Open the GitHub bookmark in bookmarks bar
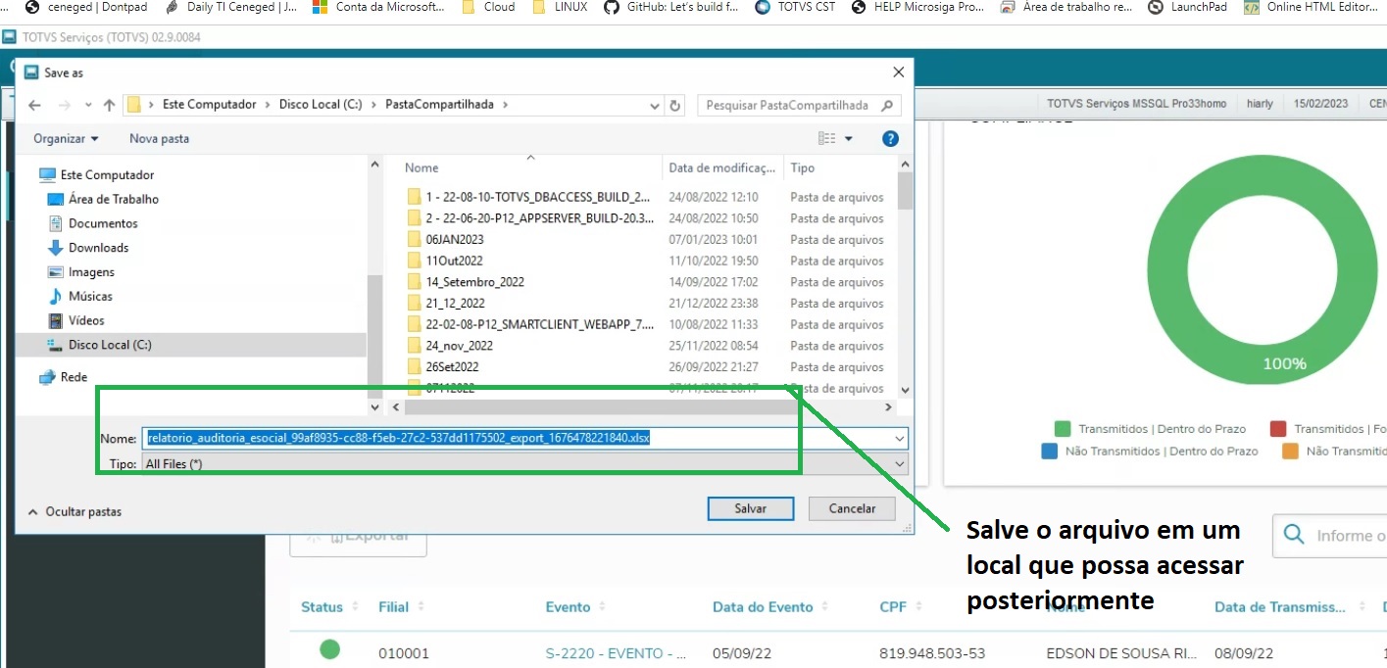 pos(671,7)
